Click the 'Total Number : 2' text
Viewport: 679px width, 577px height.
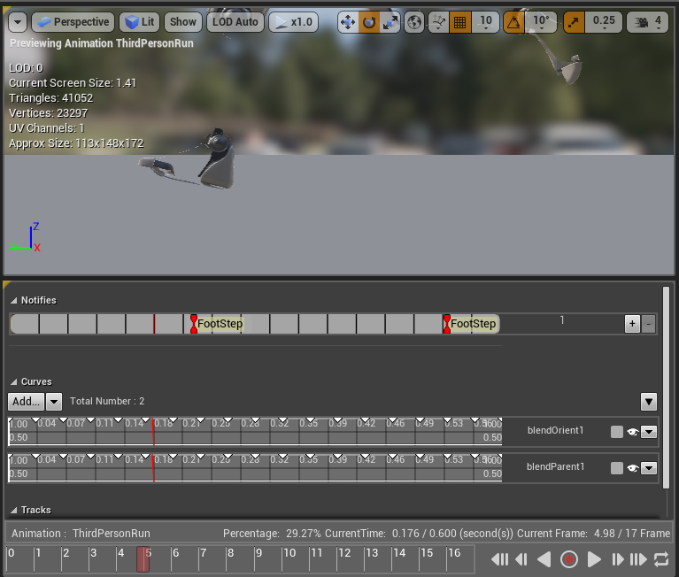[107, 401]
